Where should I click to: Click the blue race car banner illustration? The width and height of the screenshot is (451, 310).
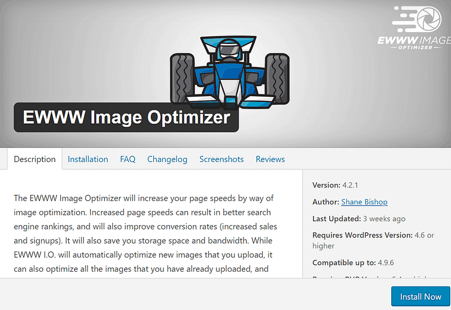229,73
